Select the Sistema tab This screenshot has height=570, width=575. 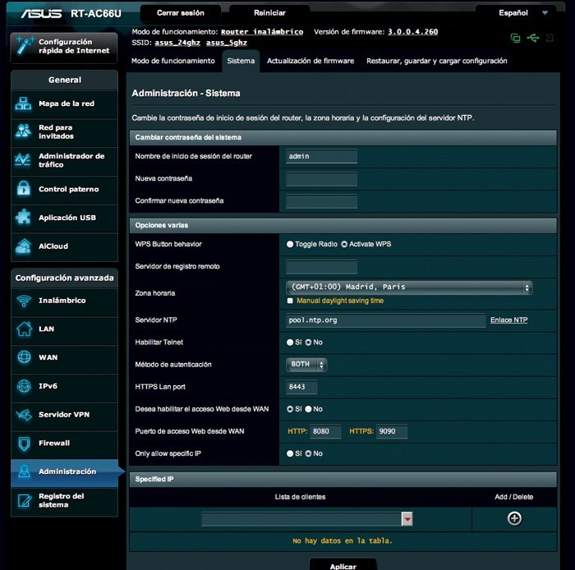241,61
